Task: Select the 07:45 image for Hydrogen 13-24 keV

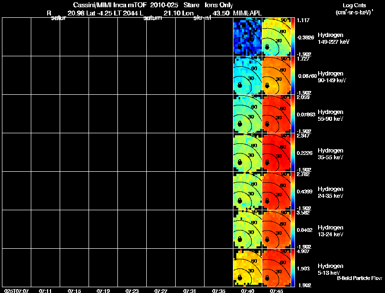Action: 276,229
